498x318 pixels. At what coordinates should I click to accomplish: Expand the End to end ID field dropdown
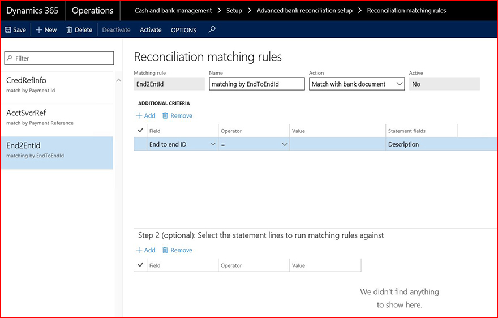(213, 144)
